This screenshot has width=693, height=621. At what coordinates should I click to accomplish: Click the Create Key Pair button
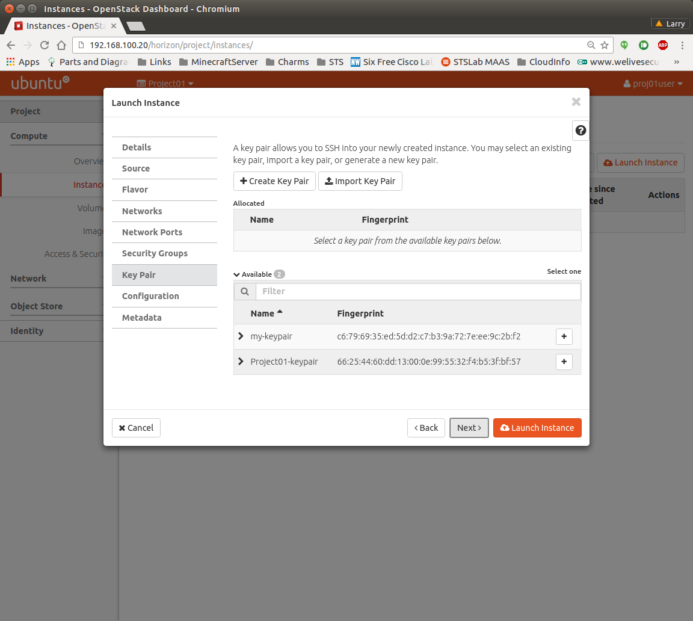tap(274, 181)
